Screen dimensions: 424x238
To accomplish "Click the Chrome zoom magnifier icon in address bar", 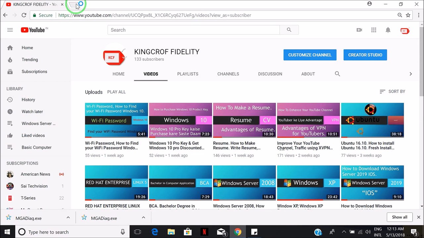I will pos(400,15).
